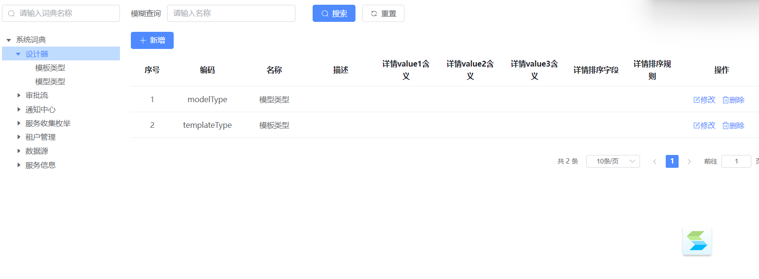Viewport: 759px width, 279px height.
Task: Select the 租户管理 tree item label
Action: pyautogui.click(x=40, y=137)
